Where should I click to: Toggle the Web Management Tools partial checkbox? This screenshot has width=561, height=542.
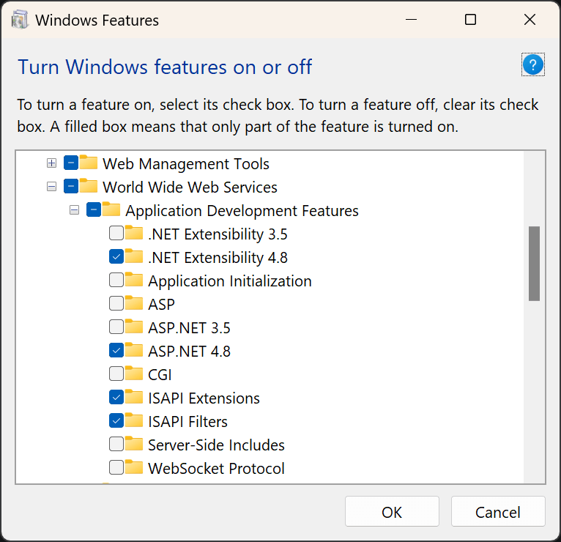point(71,163)
